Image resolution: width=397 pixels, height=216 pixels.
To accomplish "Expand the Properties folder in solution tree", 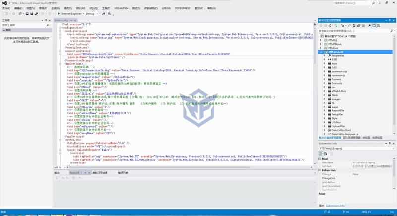I will [325, 56].
